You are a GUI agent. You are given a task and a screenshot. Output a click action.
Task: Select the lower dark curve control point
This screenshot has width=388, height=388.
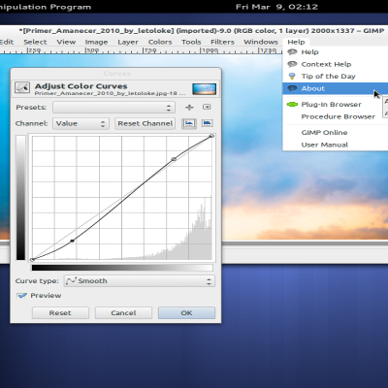pyautogui.click(x=72, y=241)
